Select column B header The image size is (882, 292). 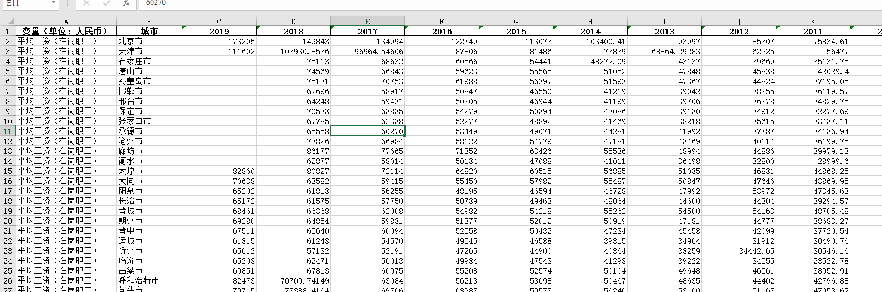pos(149,21)
